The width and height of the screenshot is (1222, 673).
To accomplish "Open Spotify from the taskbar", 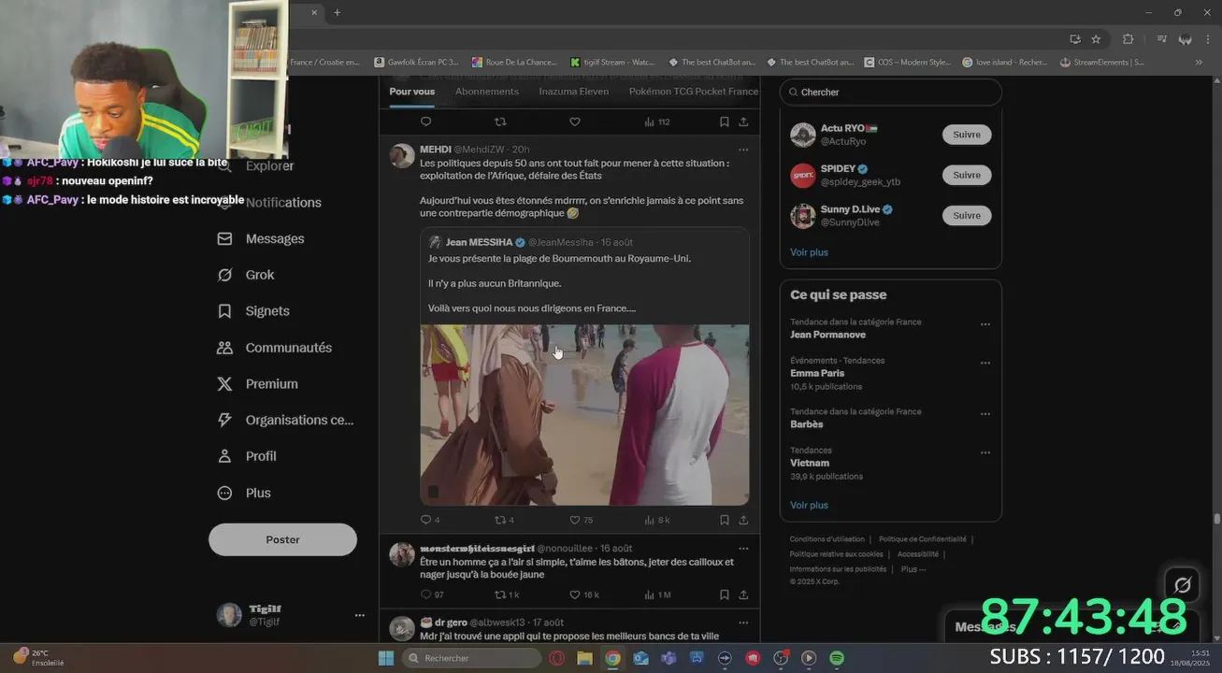I will coord(837,658).
